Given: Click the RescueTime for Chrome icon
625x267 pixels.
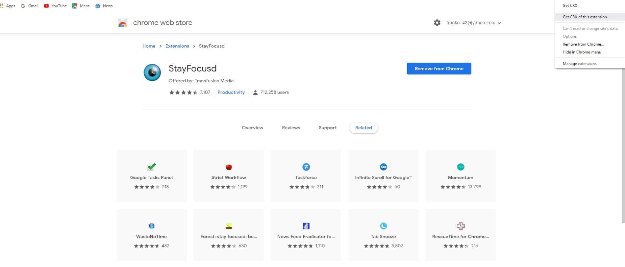Looking at the screenshot, I should pyautogui.click(x=461, y=226).
